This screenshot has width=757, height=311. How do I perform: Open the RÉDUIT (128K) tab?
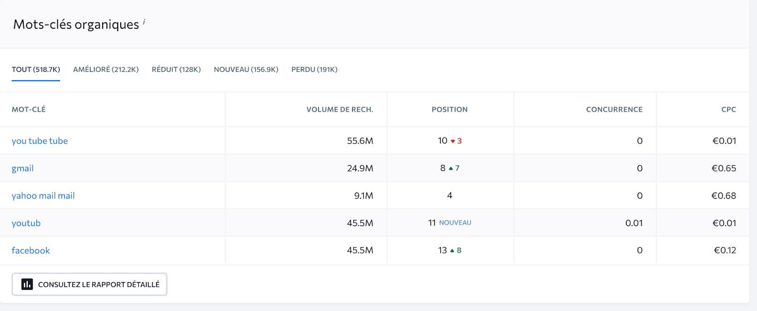(x=176, y=69)
